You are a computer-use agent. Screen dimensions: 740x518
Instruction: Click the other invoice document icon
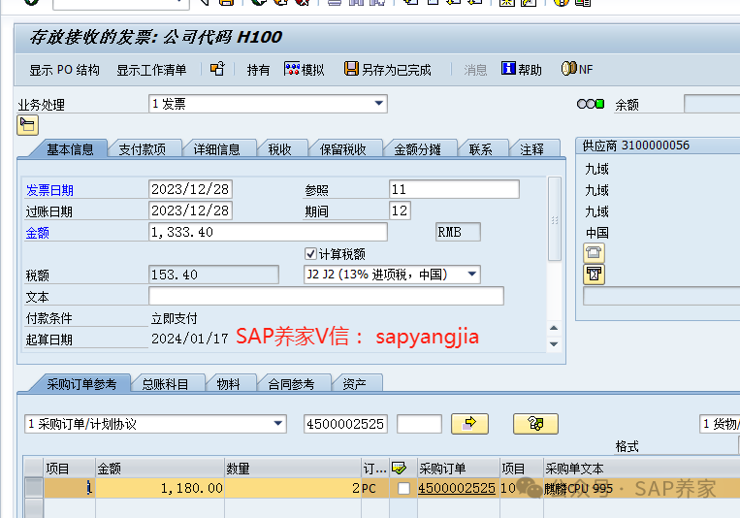[217, 69]
